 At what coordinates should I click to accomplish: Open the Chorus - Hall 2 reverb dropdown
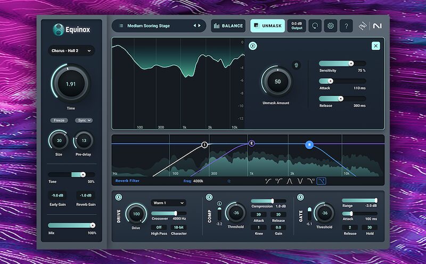click(71, 51)
